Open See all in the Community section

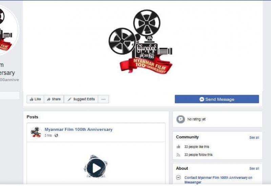(254, 138)
